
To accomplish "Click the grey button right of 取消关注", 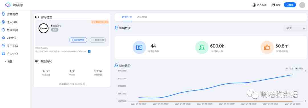I will (98, 40).
